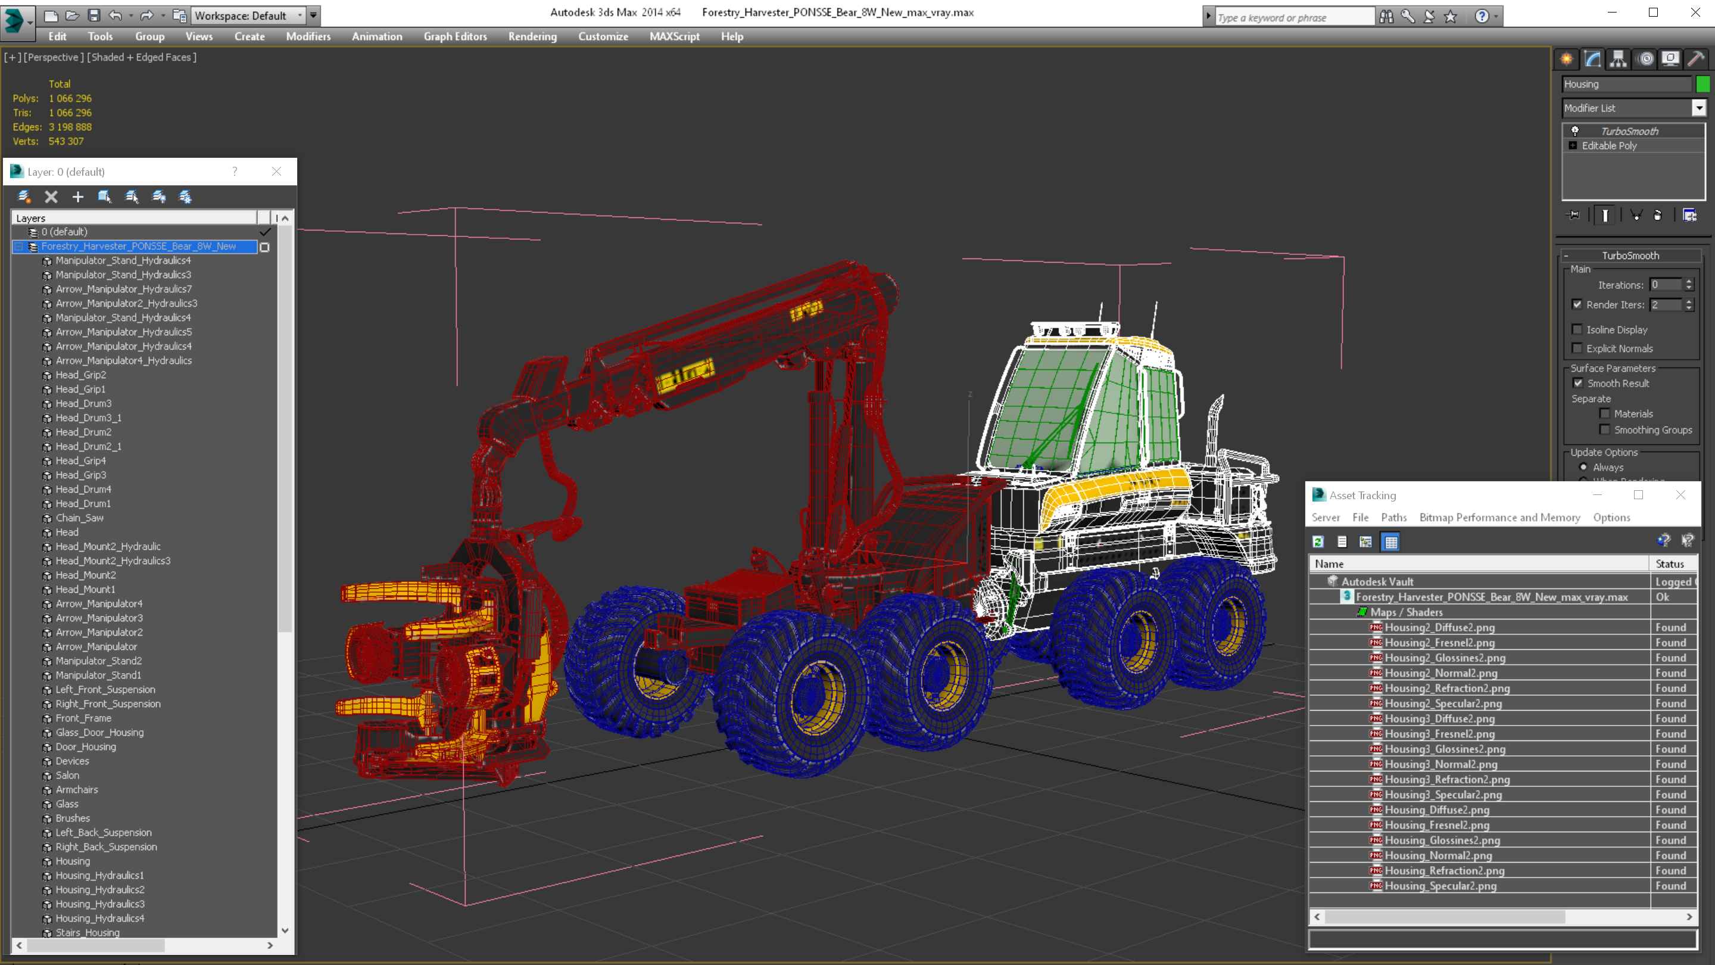Open the Modifier List dropdown

coord(1699,108)
